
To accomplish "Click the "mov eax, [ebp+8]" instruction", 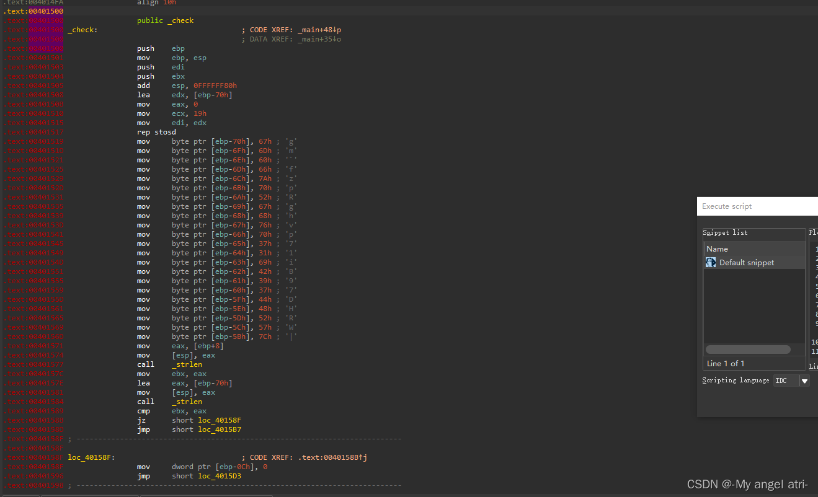I will 180,346.
